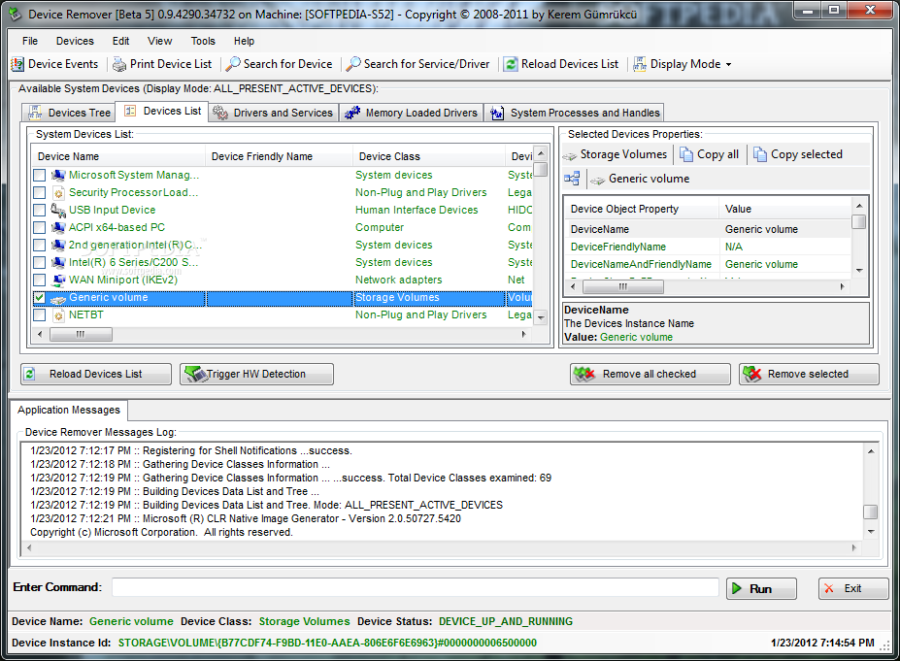
Task: Click the Trigger HW Detection button
Action: coord(256,374)
